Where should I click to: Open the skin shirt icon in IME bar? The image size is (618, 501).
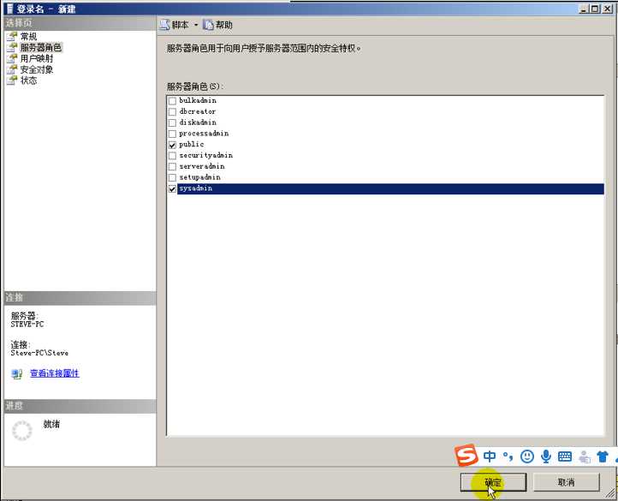pyautogui.click(x=603, y=456)
